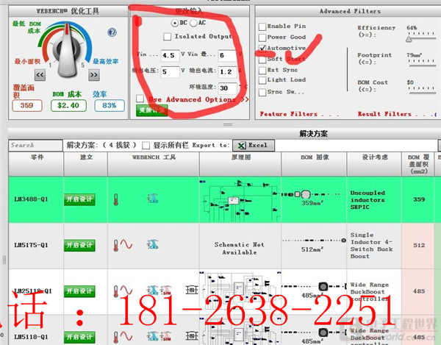Open CAD export icon for LM5118-Q1
This screenshot has width=441, height=345.
click(x=153, y=336)
